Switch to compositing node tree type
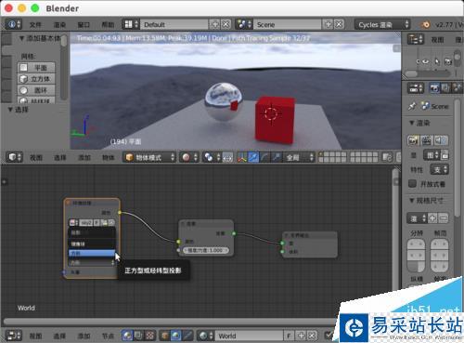The height and width of the screenshot is (343, 464). [x=138, y=336]
